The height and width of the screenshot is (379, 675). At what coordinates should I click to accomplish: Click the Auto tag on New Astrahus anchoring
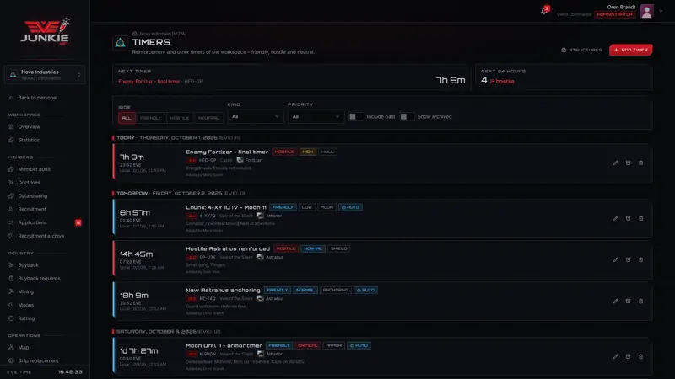365,290
